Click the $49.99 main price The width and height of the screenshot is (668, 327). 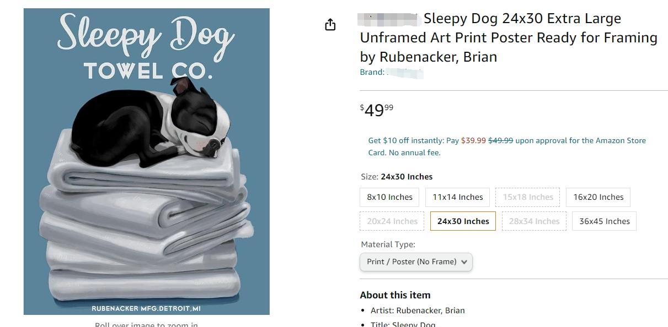click(x=377, y=110)
